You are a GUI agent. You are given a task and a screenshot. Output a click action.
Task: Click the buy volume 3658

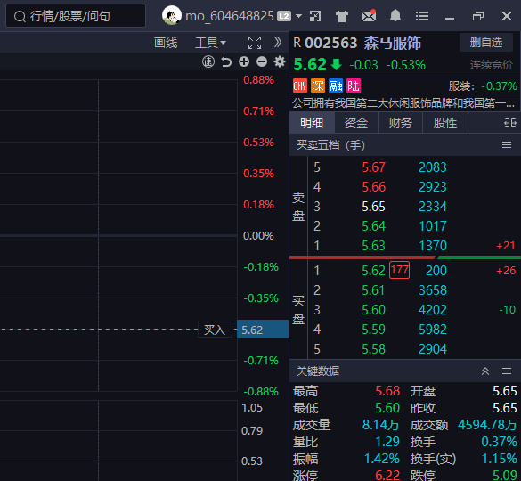[x=433, y=290]
